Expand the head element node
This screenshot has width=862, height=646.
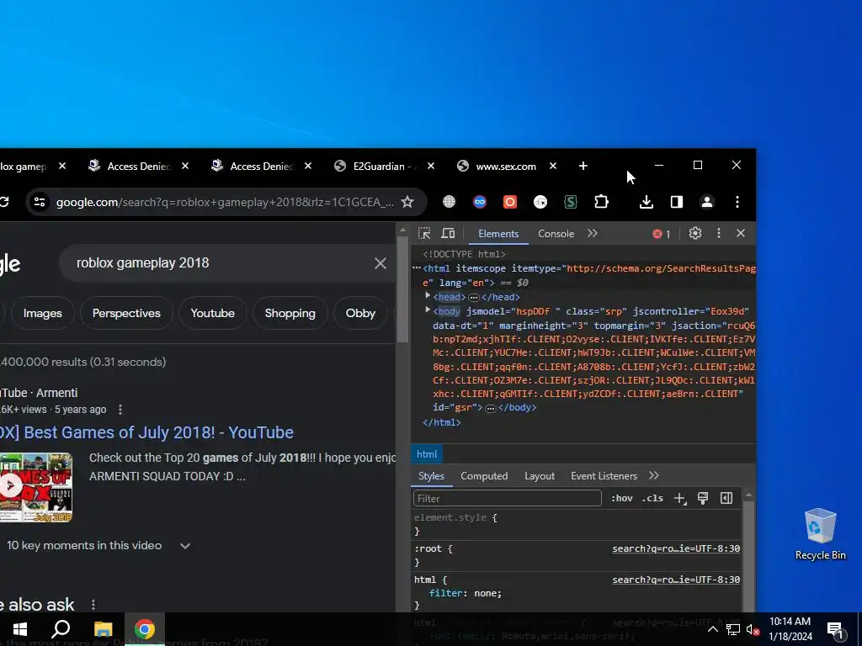[x=428, y=296]
